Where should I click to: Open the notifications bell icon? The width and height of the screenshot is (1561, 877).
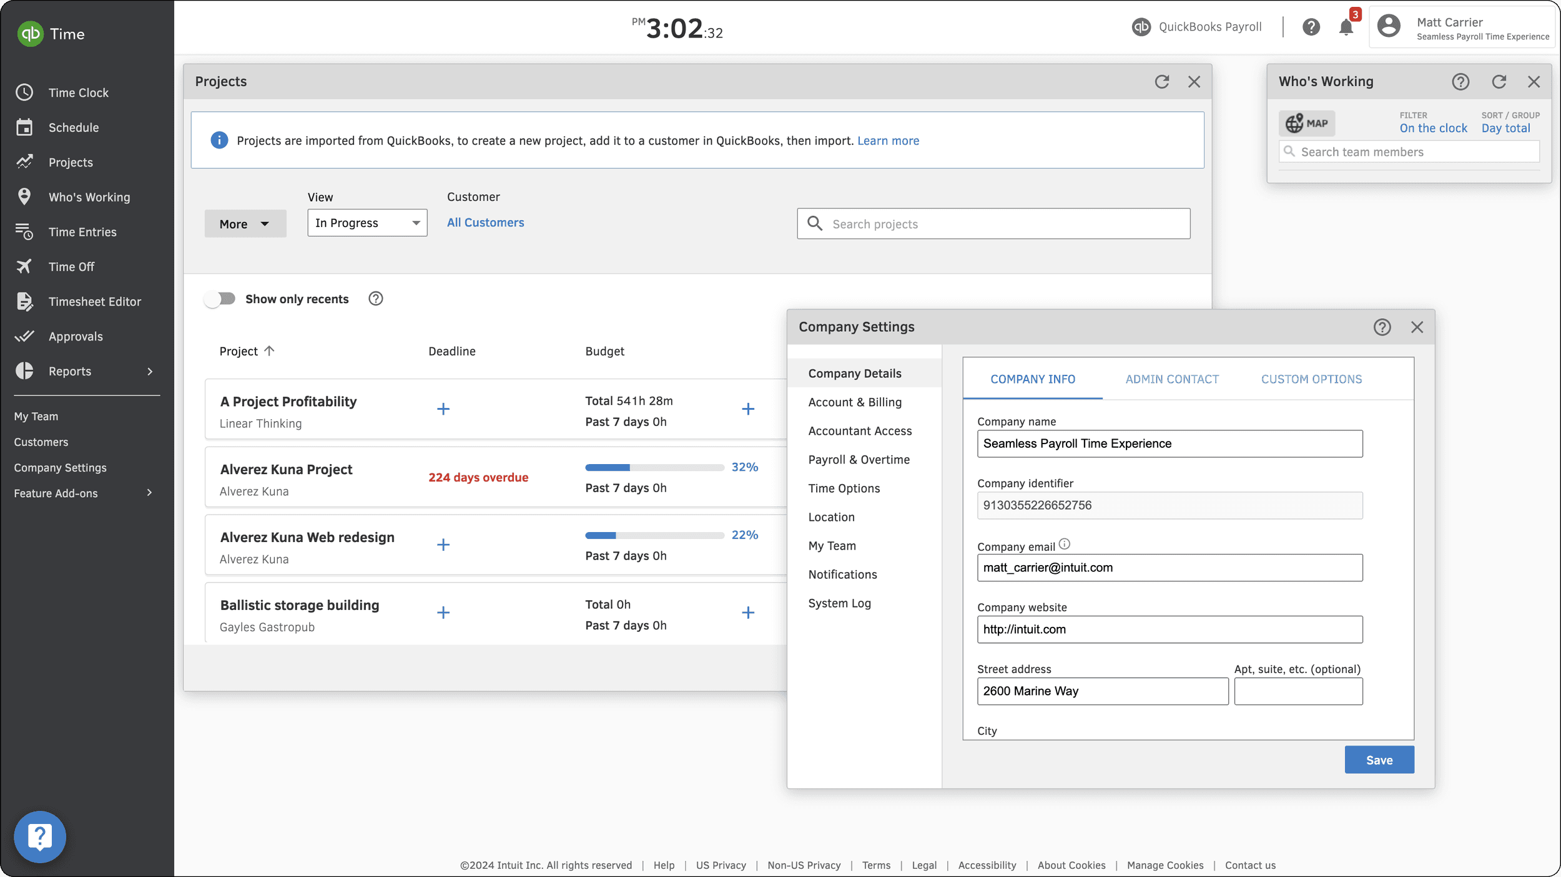[x=1346, y=27]
